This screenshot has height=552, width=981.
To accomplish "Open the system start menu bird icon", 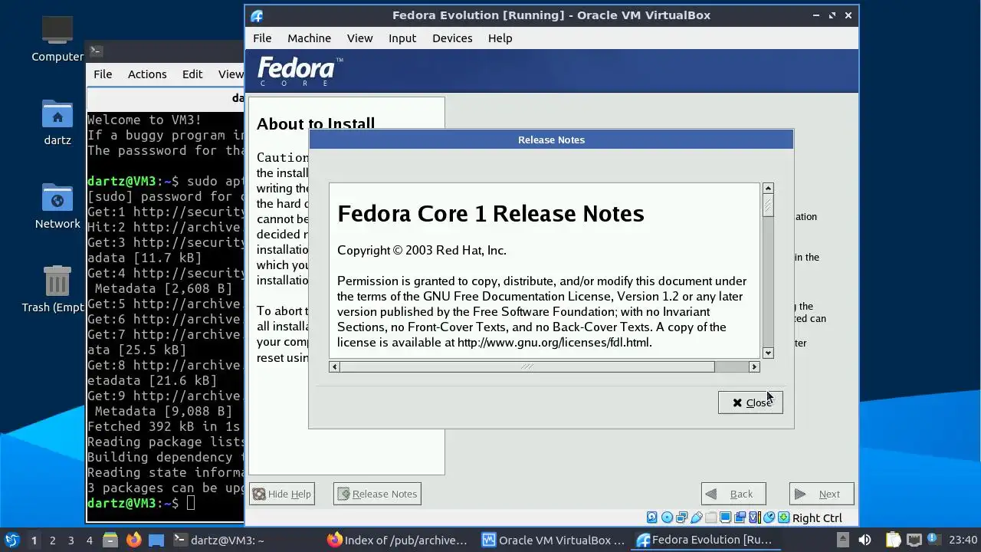I will coord(12,540).
